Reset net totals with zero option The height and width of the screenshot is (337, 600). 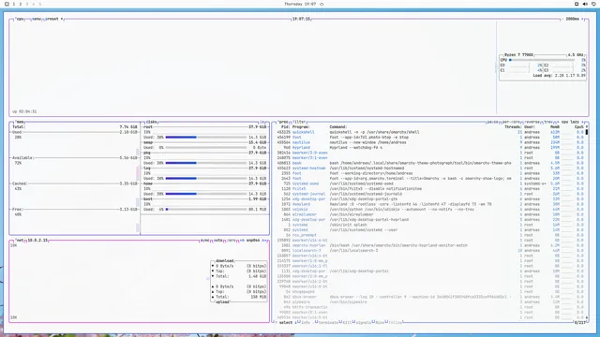[232, 241]
